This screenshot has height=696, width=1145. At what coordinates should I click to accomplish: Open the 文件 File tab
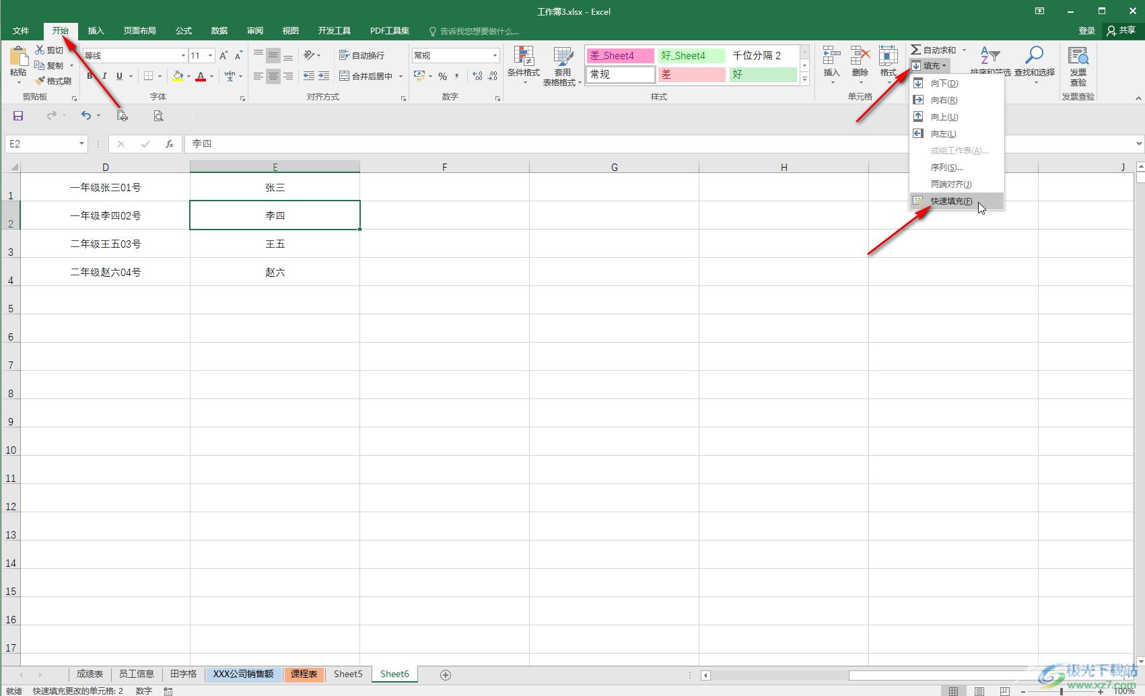point(21,31)
